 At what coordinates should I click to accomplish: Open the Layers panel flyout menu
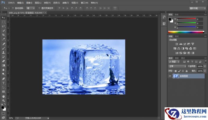pos(205,58)
